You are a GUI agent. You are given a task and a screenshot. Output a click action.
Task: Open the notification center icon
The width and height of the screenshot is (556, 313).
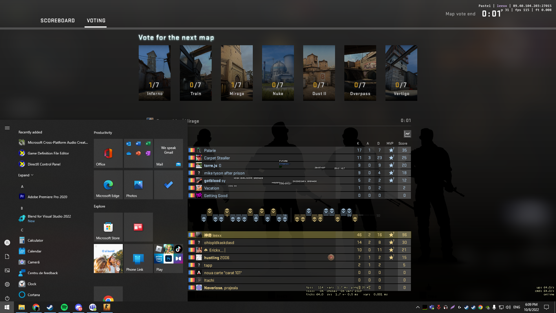(546, 307)
